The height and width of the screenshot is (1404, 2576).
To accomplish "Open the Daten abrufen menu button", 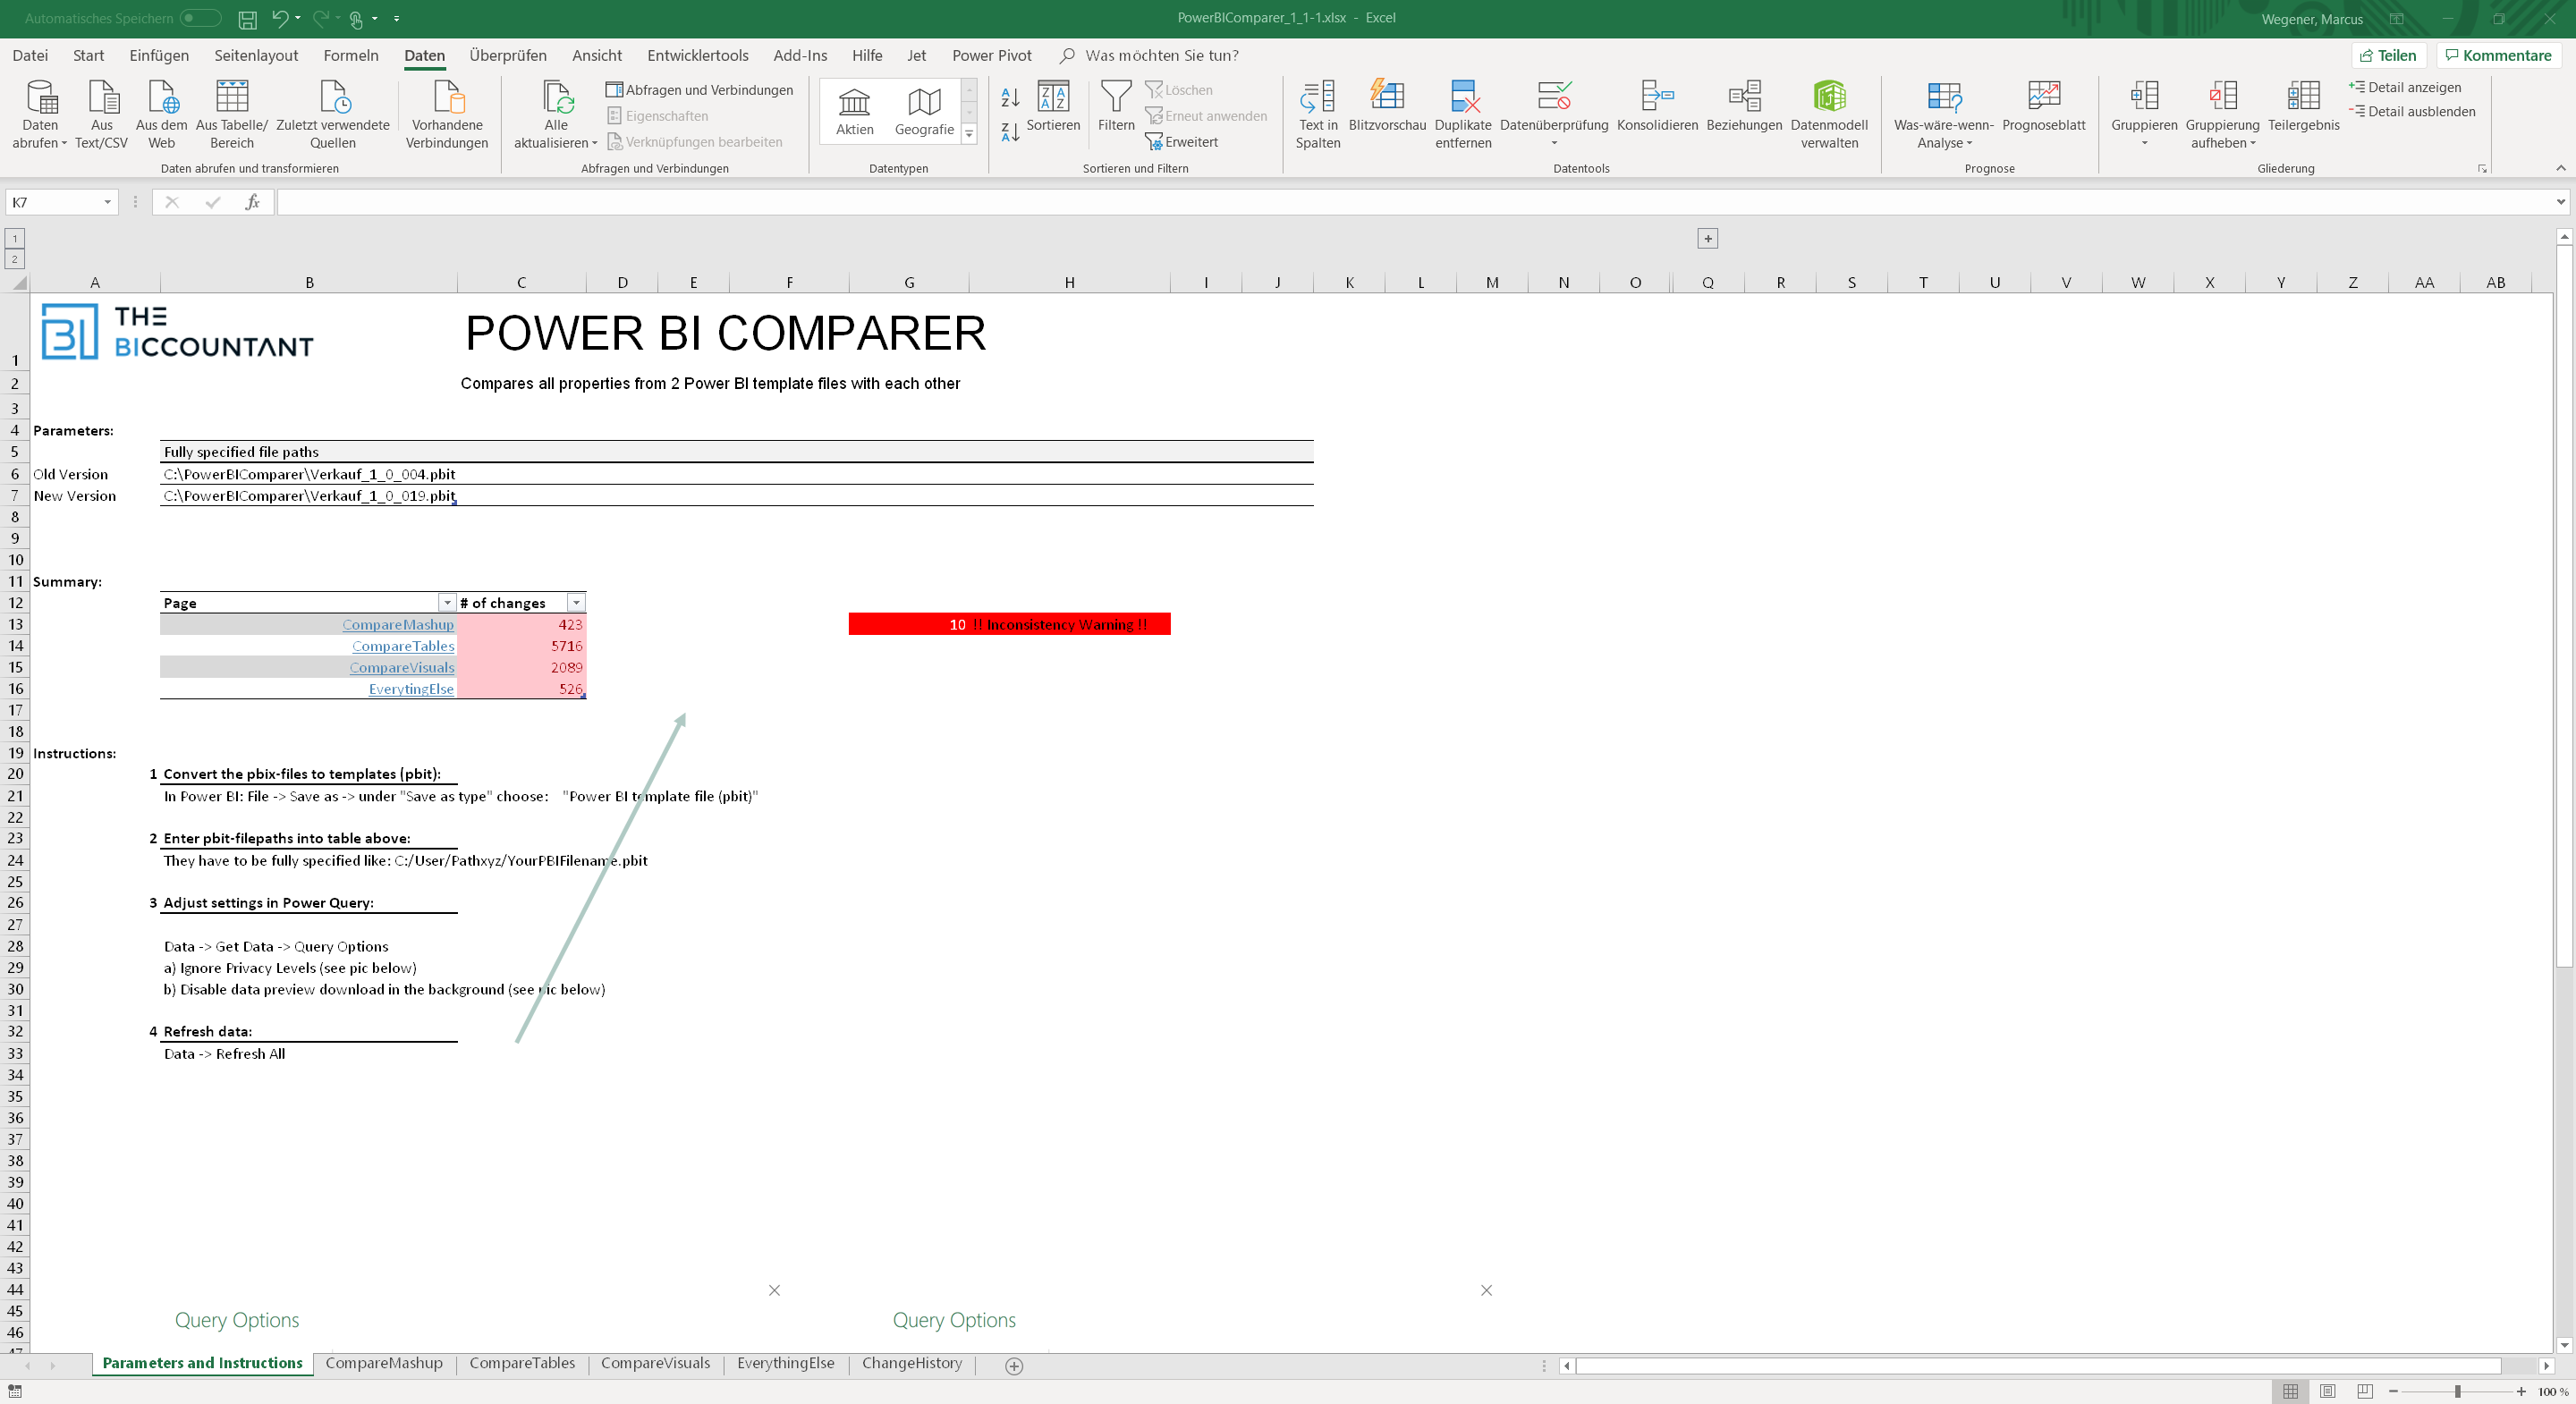I will (x=40, y=115).
